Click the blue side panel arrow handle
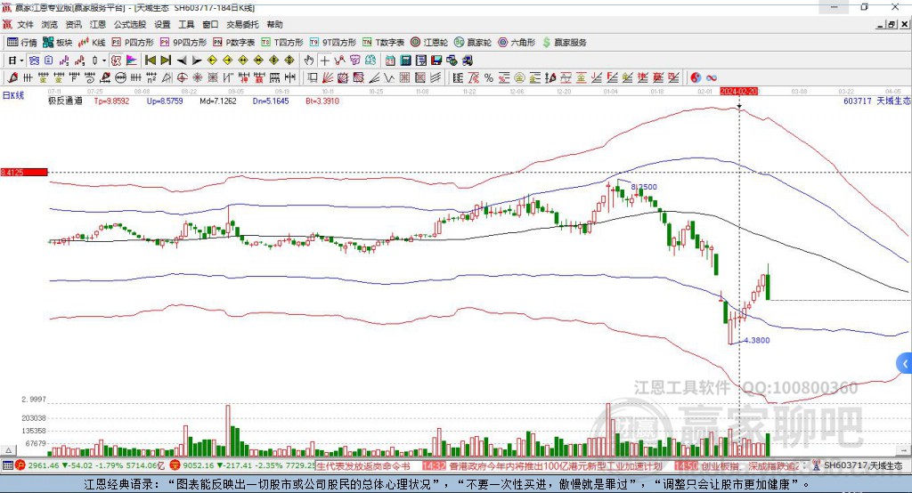This screenshot has height=493, width=912. 904,364
